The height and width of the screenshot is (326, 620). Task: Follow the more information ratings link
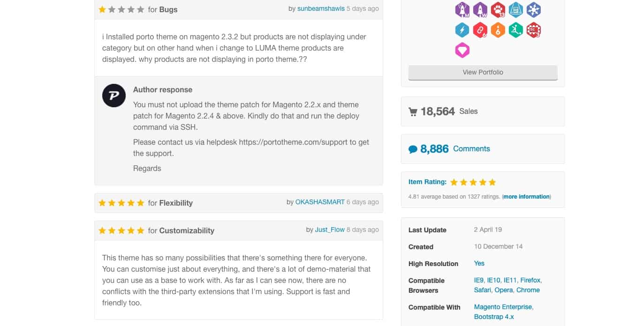point(526,197)
